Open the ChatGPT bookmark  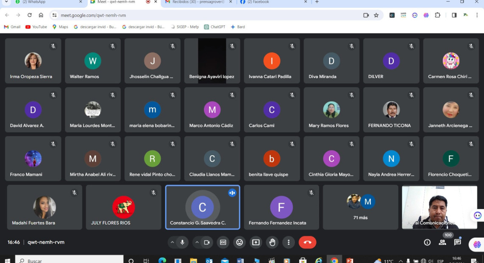pyautogui.click(x=214, y=27)
